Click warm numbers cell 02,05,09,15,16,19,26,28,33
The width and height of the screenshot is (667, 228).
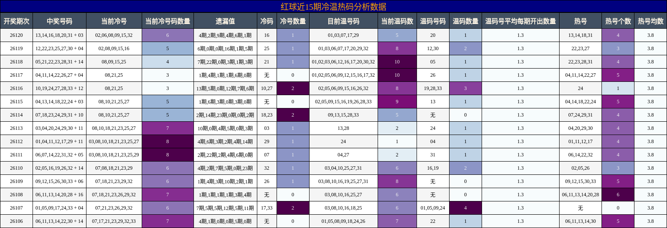[x=343, y=102]
